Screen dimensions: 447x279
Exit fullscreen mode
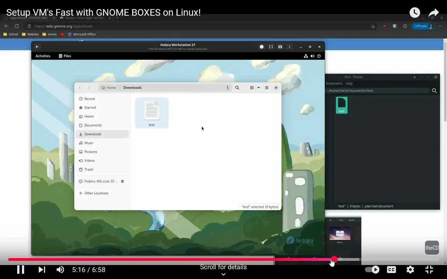click(x=429, y=270)
